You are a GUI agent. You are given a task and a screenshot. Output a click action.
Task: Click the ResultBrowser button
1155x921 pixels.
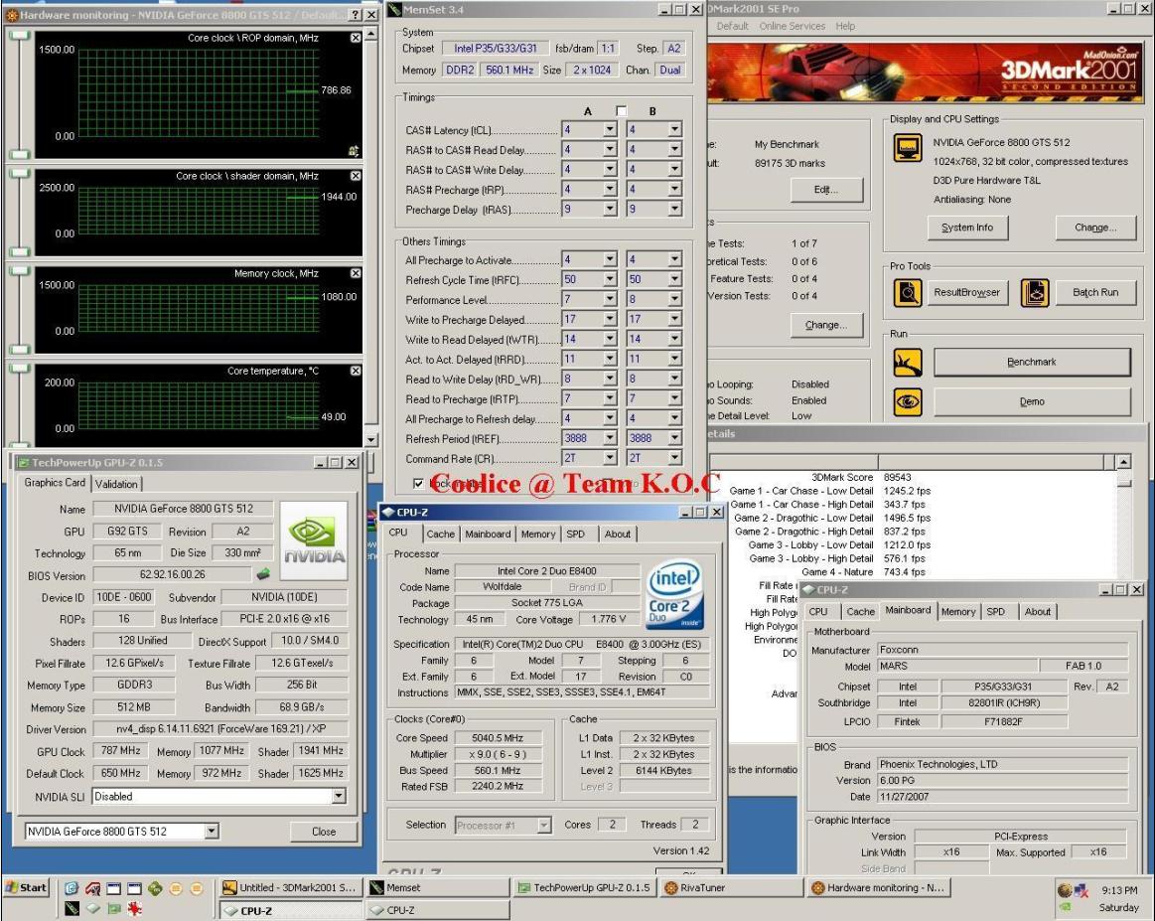pos(967,292)
